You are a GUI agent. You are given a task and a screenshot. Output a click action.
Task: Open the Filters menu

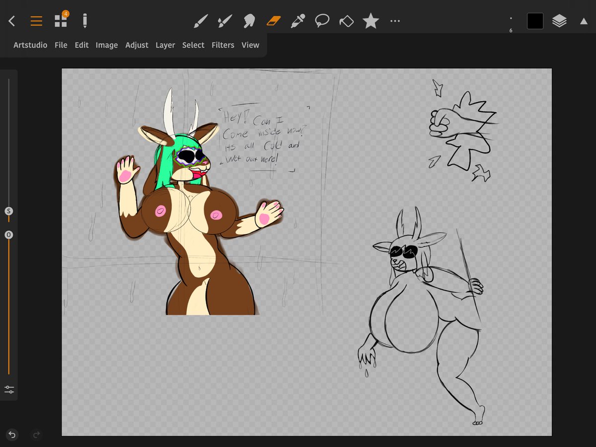tap(223, 45)
